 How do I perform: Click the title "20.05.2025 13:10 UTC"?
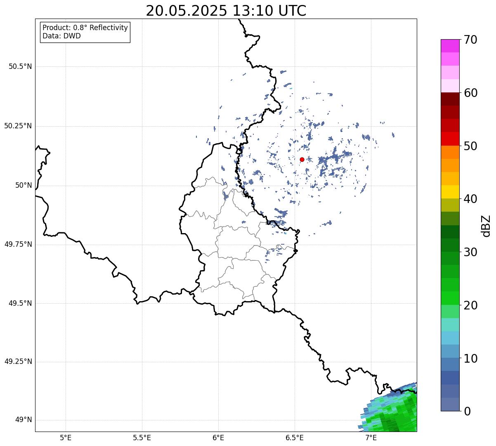click(226, 10)
